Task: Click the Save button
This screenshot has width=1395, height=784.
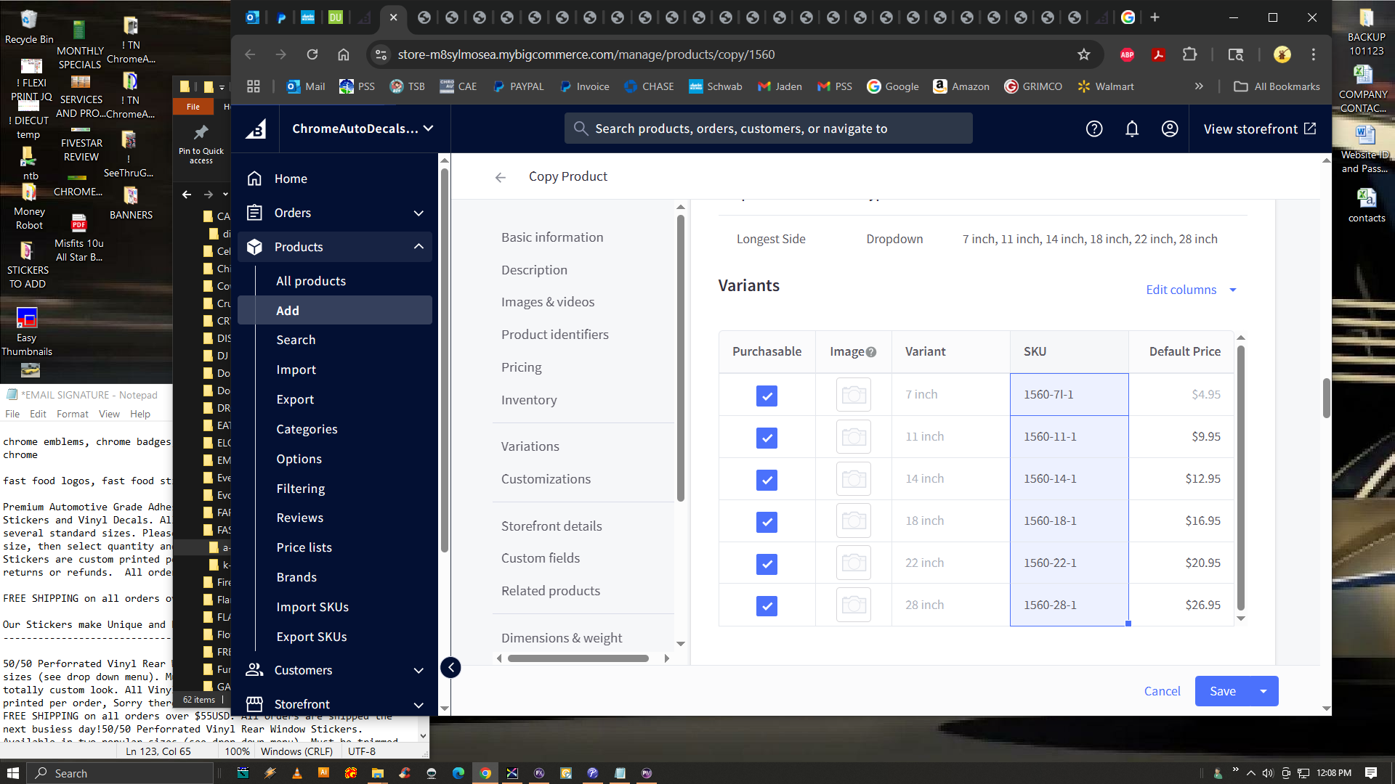Action: (x=1223, y=691)
